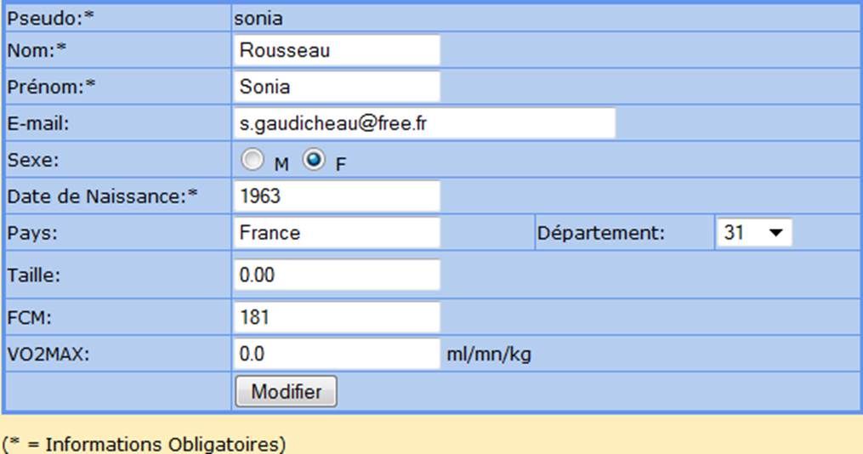863x454 pixels.
Task: Select the M radio button for Sexe
Action: [253, 160]
